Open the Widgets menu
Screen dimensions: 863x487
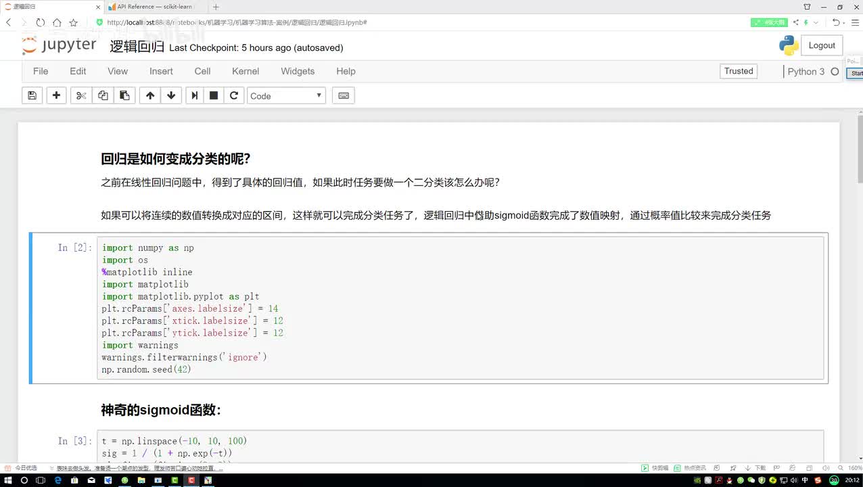(298, 71)
